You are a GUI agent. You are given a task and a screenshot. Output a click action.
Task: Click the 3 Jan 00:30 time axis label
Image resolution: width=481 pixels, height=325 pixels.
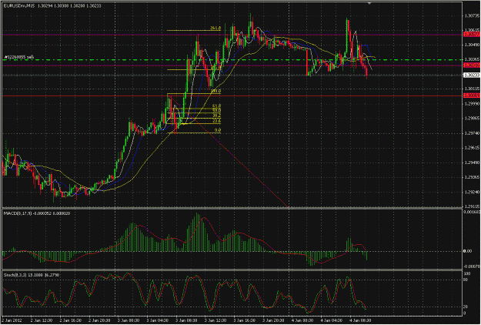tap(129, 320)
